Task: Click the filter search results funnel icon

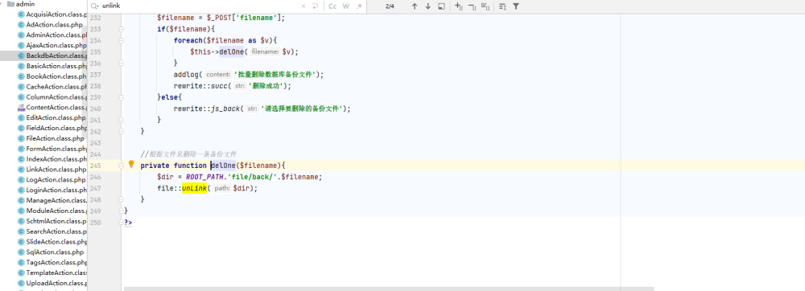Action: (516, 6)
